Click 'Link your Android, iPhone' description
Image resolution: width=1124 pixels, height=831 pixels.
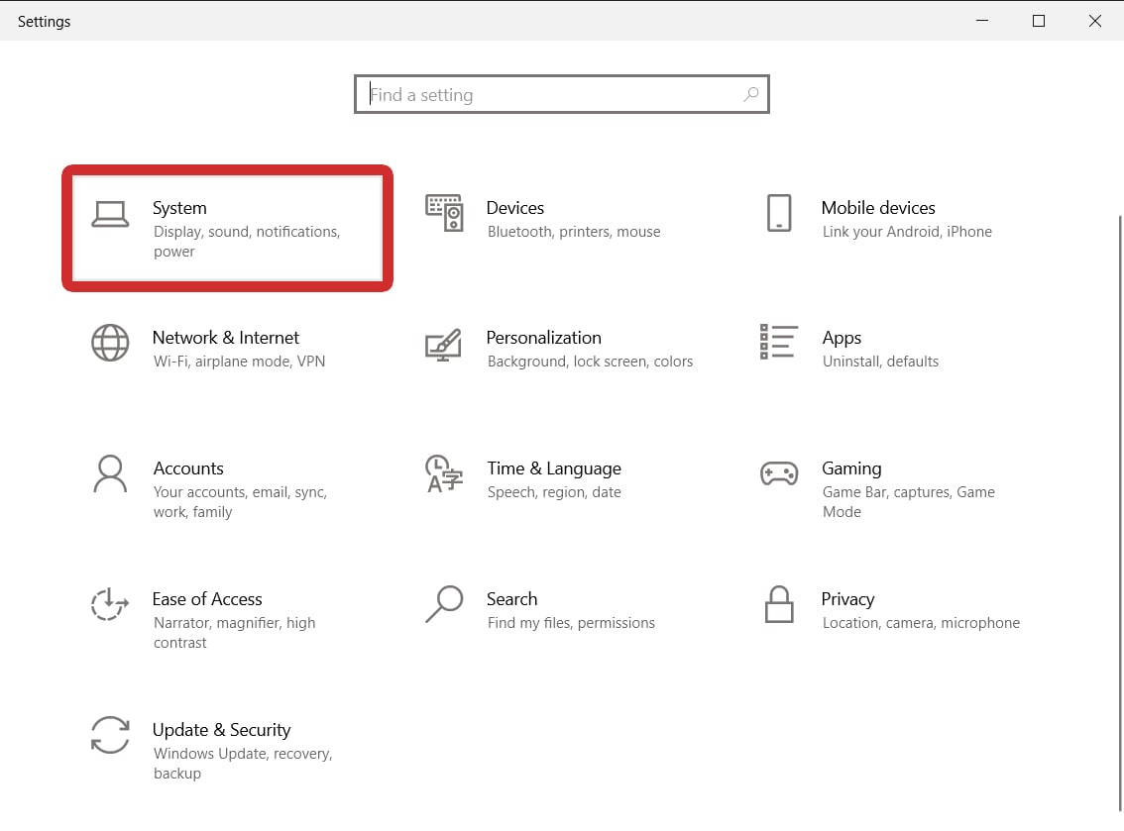[x=907, y=232]
